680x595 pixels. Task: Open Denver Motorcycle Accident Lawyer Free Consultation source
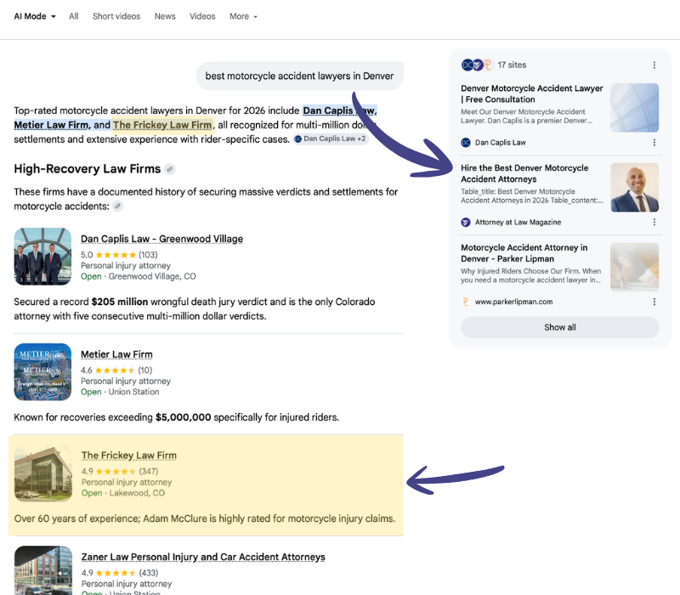click(532, 93)
